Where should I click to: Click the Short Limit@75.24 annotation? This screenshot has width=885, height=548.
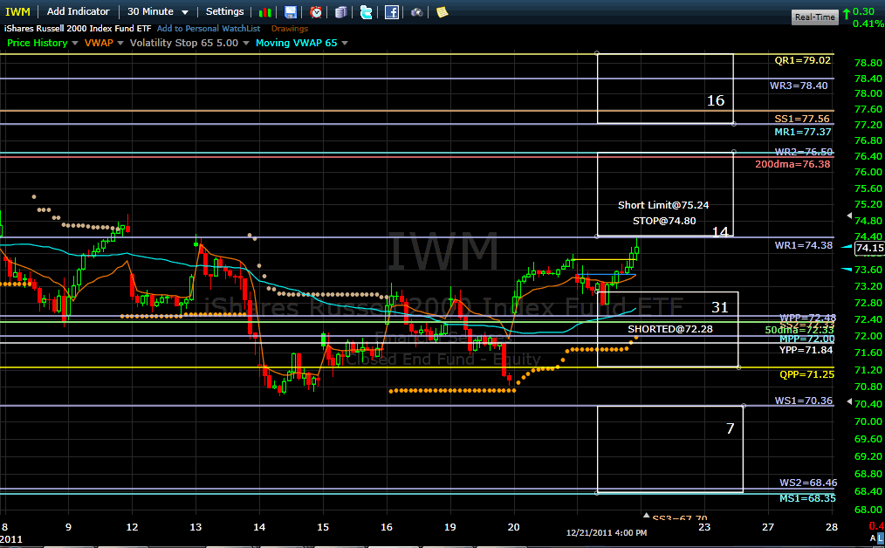point(663,205)
